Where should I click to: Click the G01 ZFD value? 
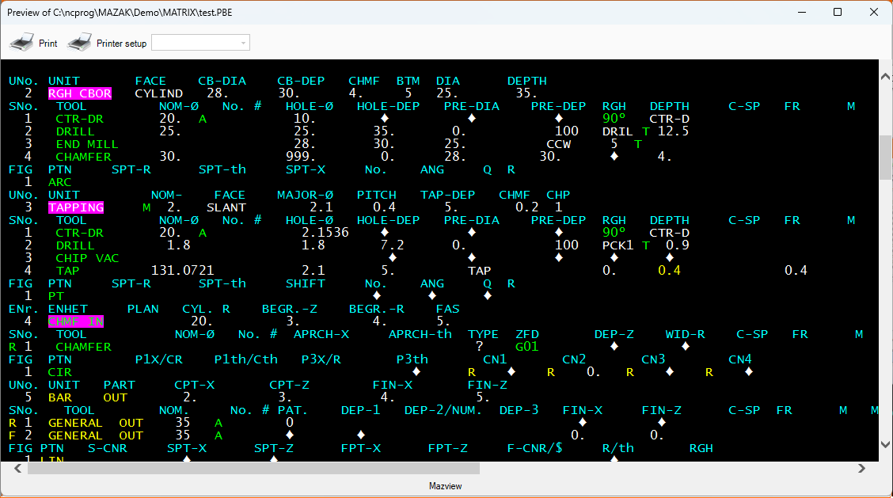(x=526, y=347)
